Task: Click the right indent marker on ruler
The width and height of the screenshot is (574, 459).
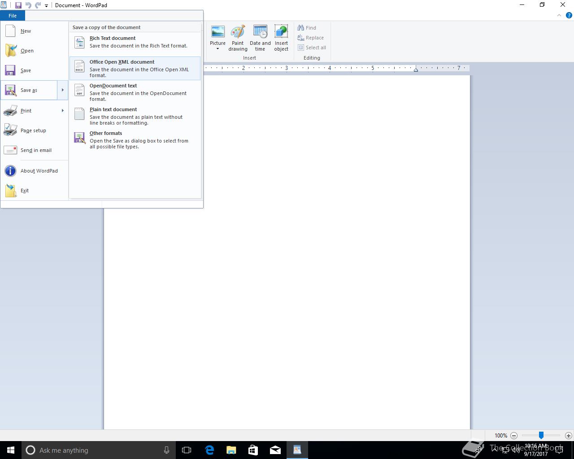Action: click(416, 69)
